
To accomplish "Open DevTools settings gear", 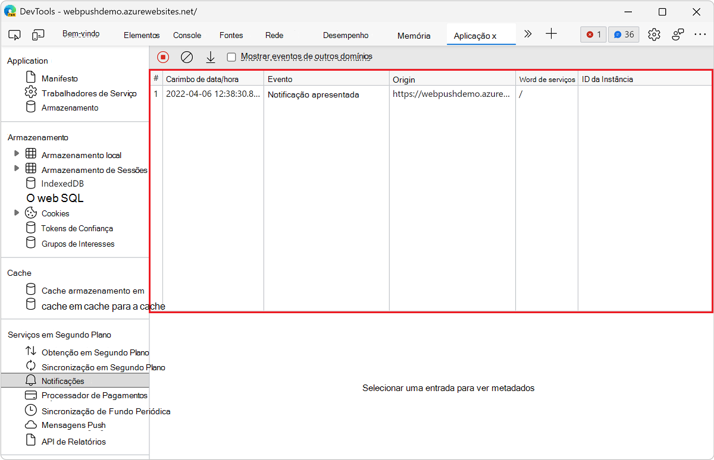I will 654,34.
